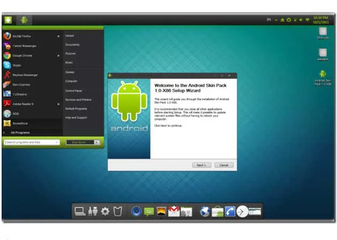Image resolution: width=337 pixels, height=240 pixels.
Task: Open Games from the Start menu
Action: tap(70, 72)
